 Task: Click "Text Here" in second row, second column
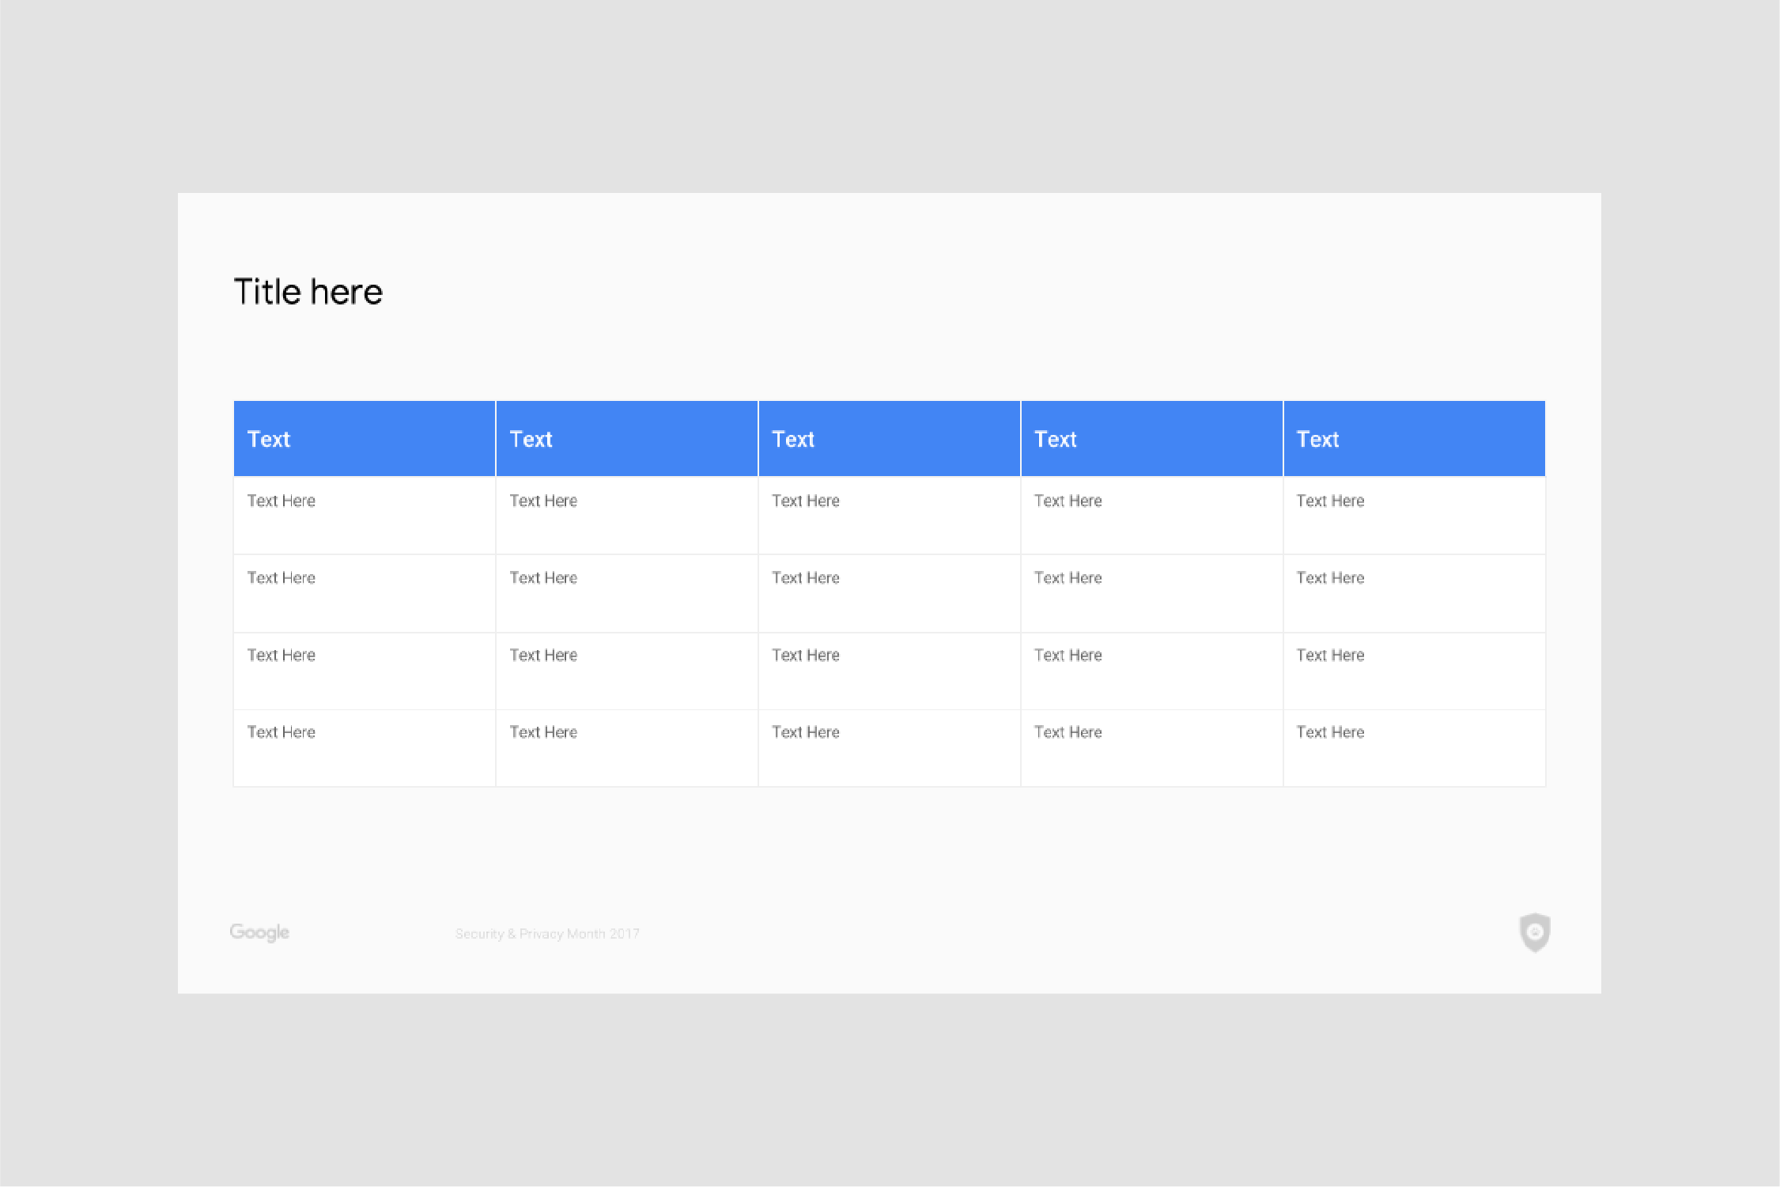[x=543, y=578]
